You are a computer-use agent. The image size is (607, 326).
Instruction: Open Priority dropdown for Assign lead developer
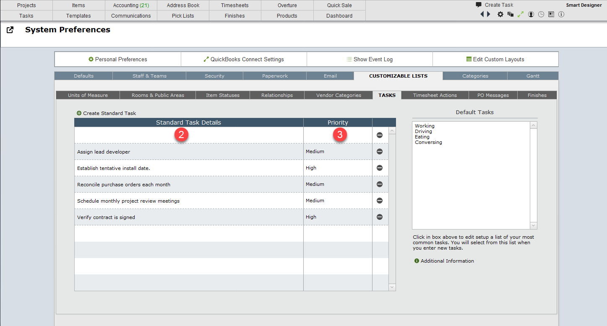pyautogui.click(x=338, y=151)
